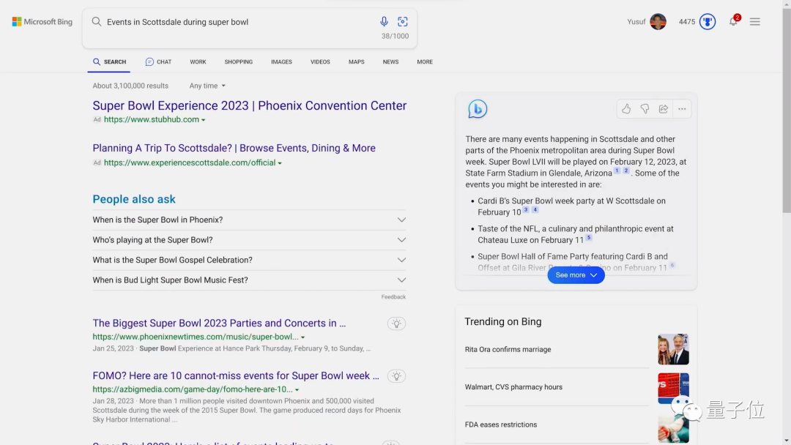The width and height of the screenshot is (791, 445).
Task: Click lightbulb icon beside Phoenix New Times result
Action: 396,324
